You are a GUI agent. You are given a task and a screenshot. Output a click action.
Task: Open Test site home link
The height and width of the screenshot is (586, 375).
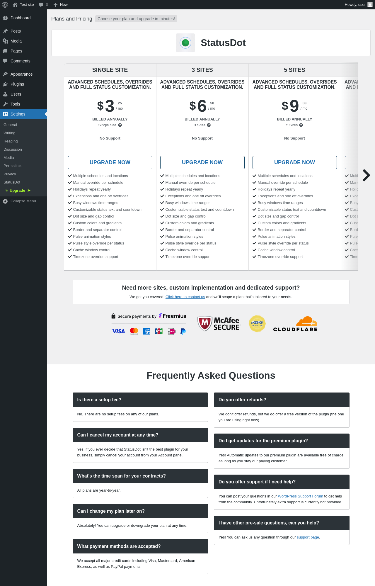pos(23,5)
